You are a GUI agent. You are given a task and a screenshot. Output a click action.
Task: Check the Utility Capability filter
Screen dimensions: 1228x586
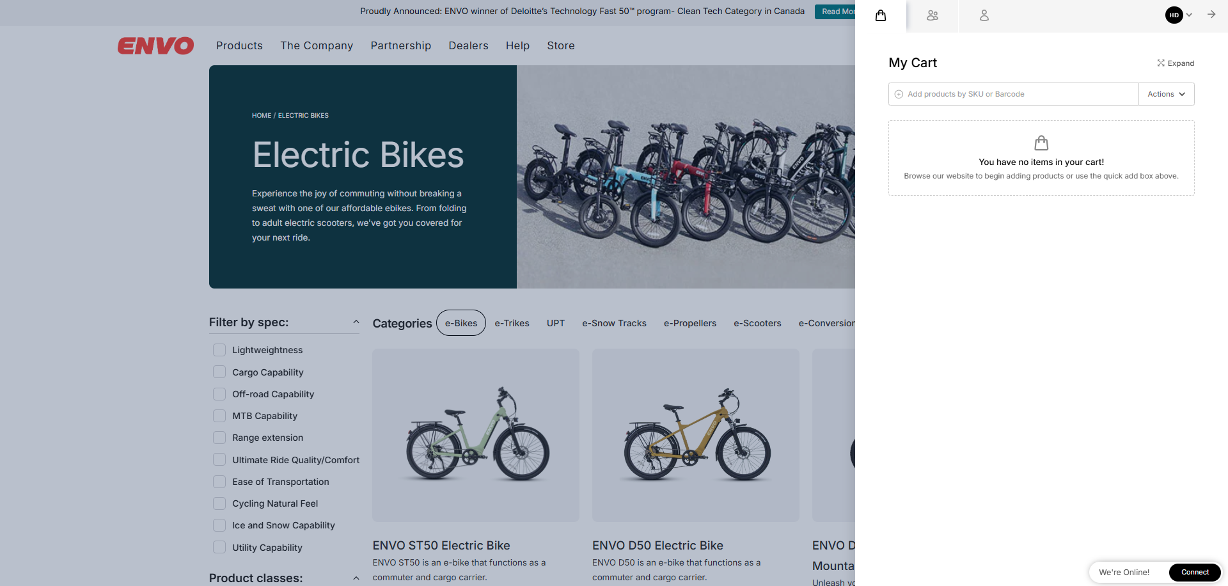219,548
